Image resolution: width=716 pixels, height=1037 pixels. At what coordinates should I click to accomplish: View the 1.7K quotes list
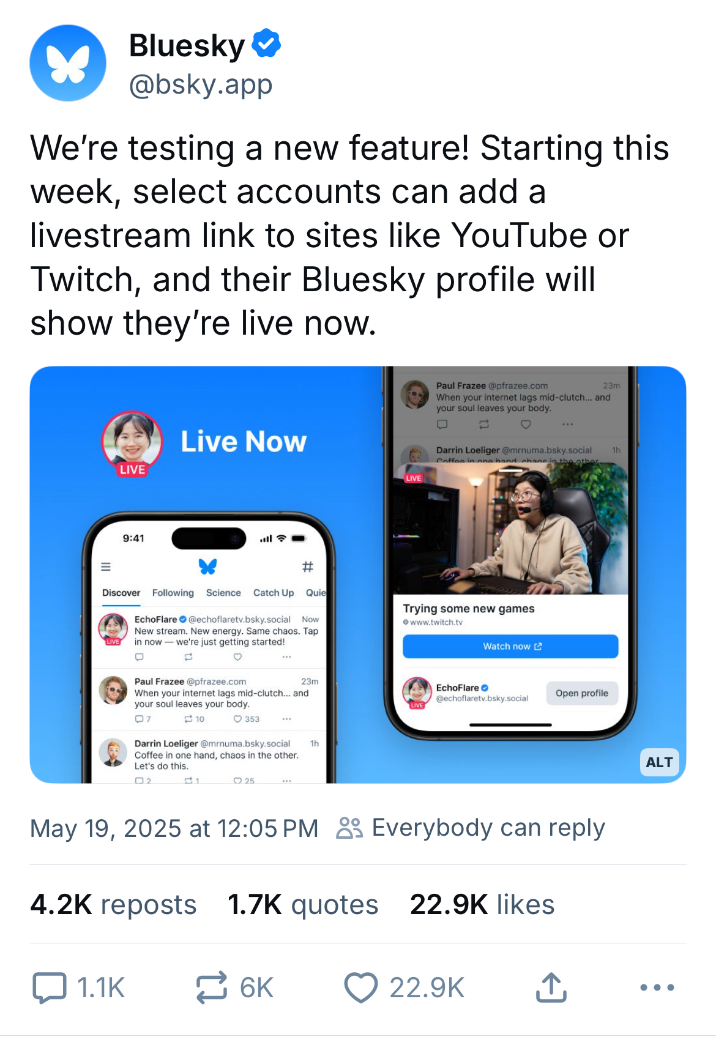pyautogui.click(x=303, y=904)
